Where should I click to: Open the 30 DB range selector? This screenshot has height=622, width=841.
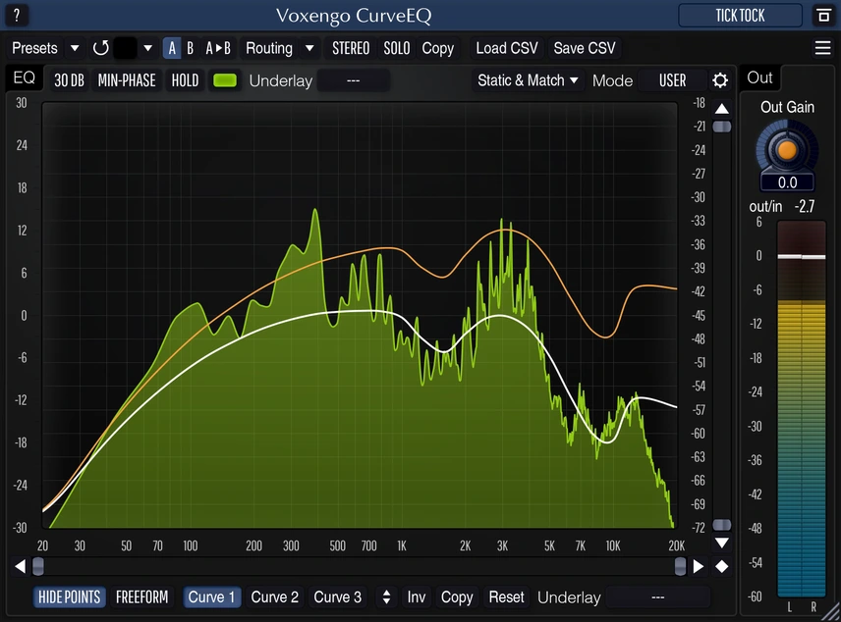point(69,80)
